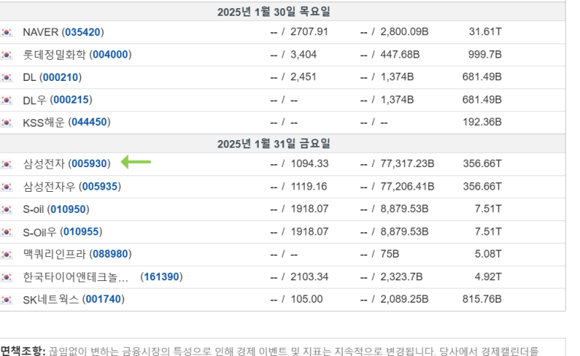This screenshot has height=356, width=580.
Task: Select S-Oil우 EPS forecast 1918.07
Action: click(309, 232)
